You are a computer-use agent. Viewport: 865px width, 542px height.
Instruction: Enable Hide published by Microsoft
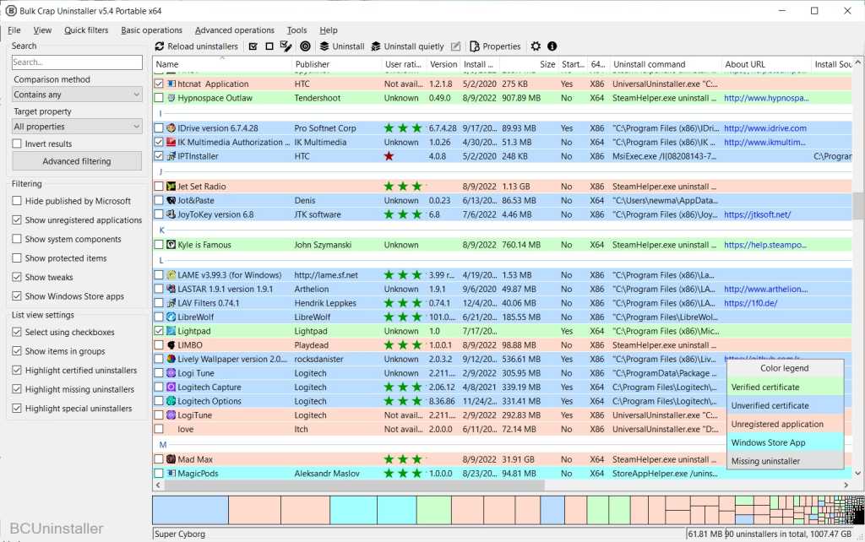click(17, 201)
